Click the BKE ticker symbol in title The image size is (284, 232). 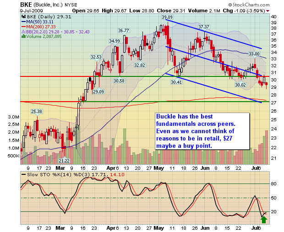tap(26, 5)
